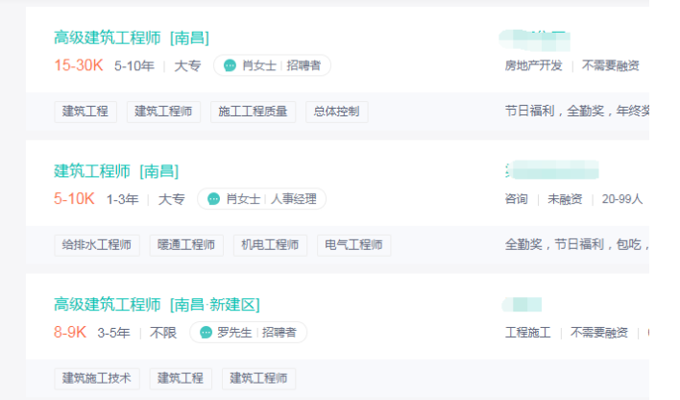Open the 建筑工程师 [南昌] job title

[x=116, y=171]
